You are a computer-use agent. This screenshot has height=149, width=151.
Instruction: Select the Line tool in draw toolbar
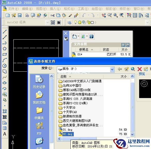click(x=5, y=32)
